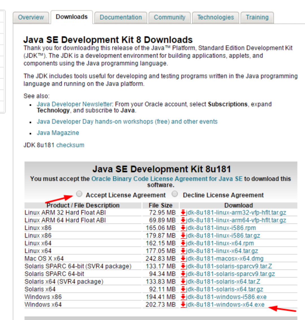Select Decline License Agreement radio button
305x320 pixels.
click(x=175, y=194)
